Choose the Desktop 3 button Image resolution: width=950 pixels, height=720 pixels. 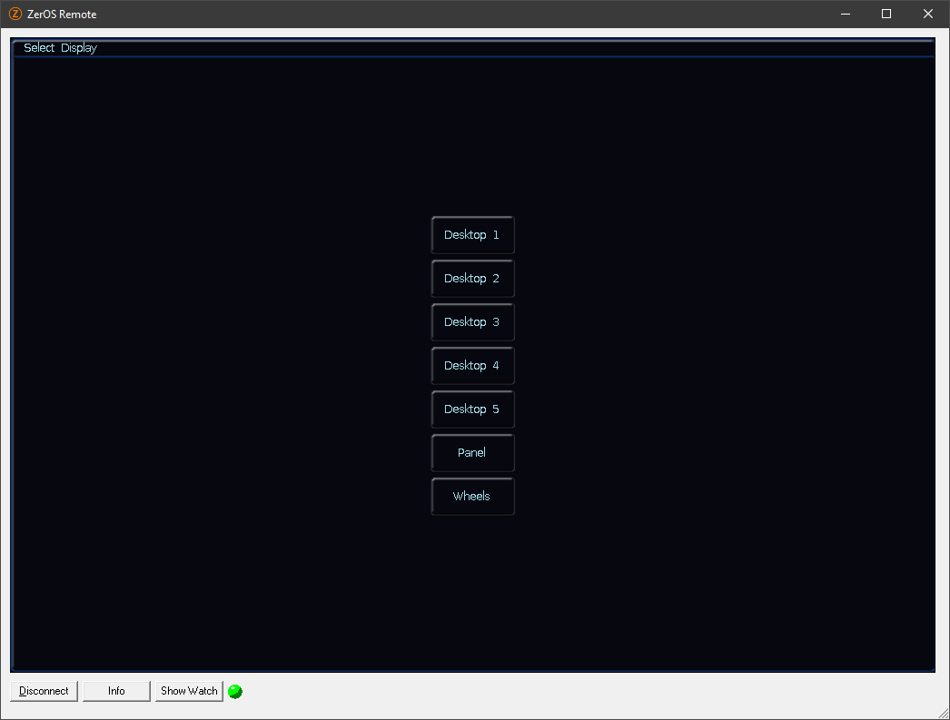coord(472,322)
